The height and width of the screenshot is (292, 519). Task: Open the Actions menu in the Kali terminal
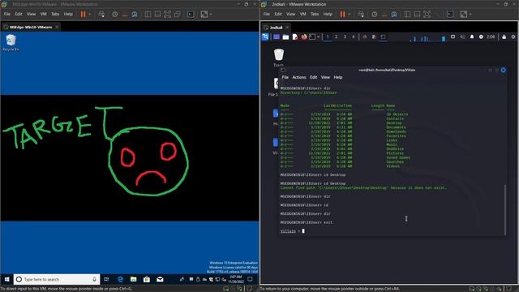coord(299,77)
